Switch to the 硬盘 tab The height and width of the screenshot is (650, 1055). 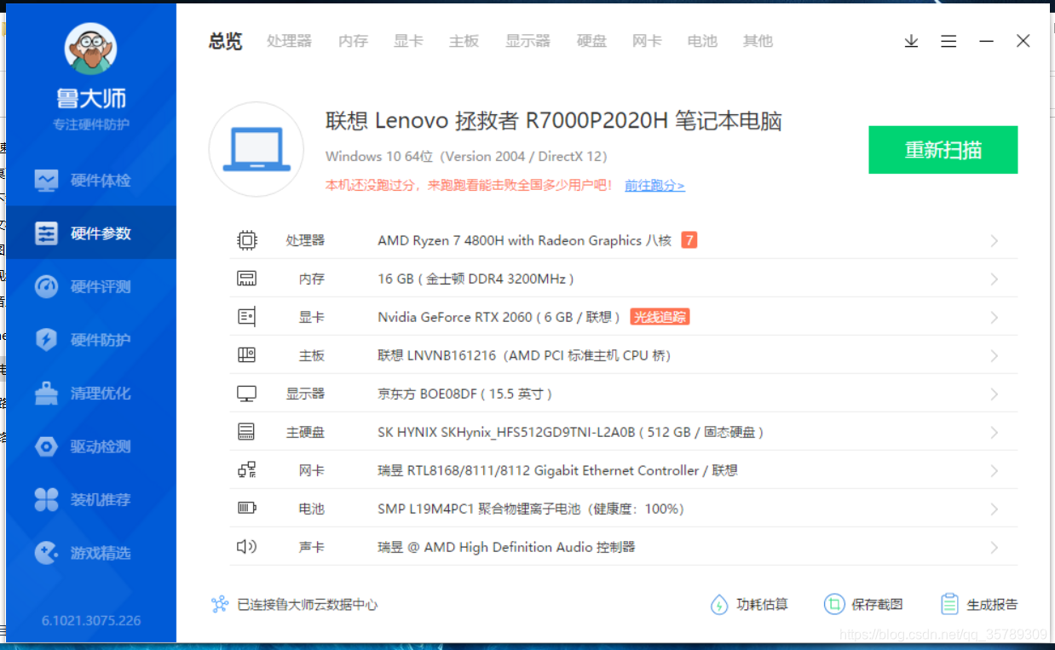591,41
